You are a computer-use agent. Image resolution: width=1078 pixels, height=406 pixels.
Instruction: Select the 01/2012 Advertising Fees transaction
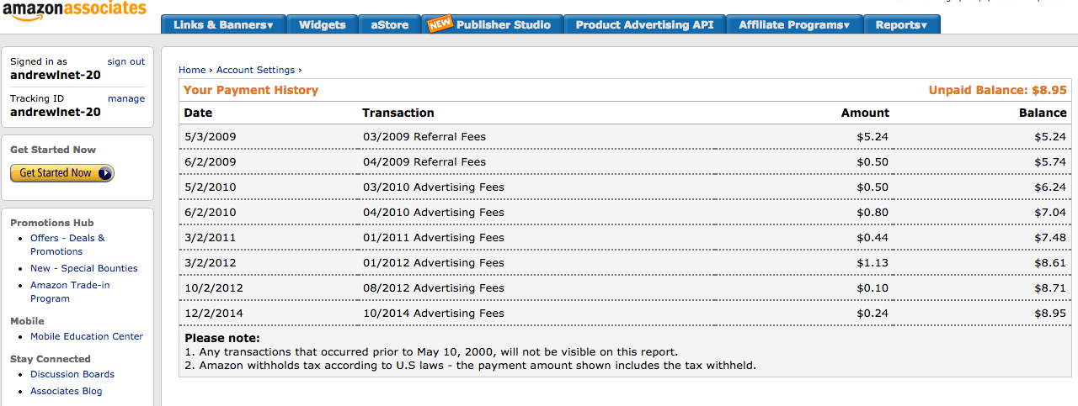(434, 262)
